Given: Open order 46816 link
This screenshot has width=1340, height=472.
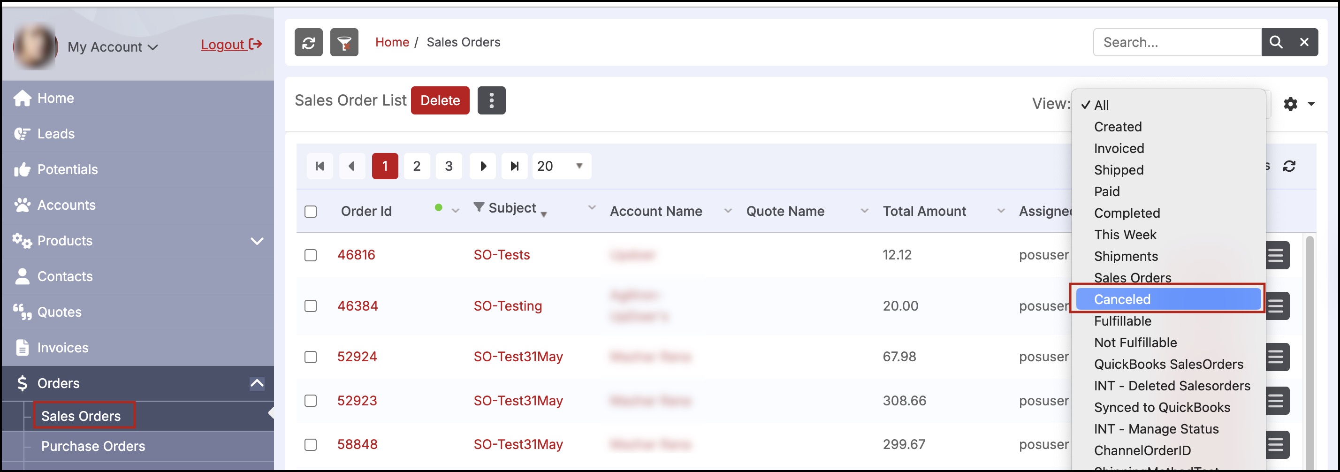Looking at the screenshot, I should click(356, 255).
